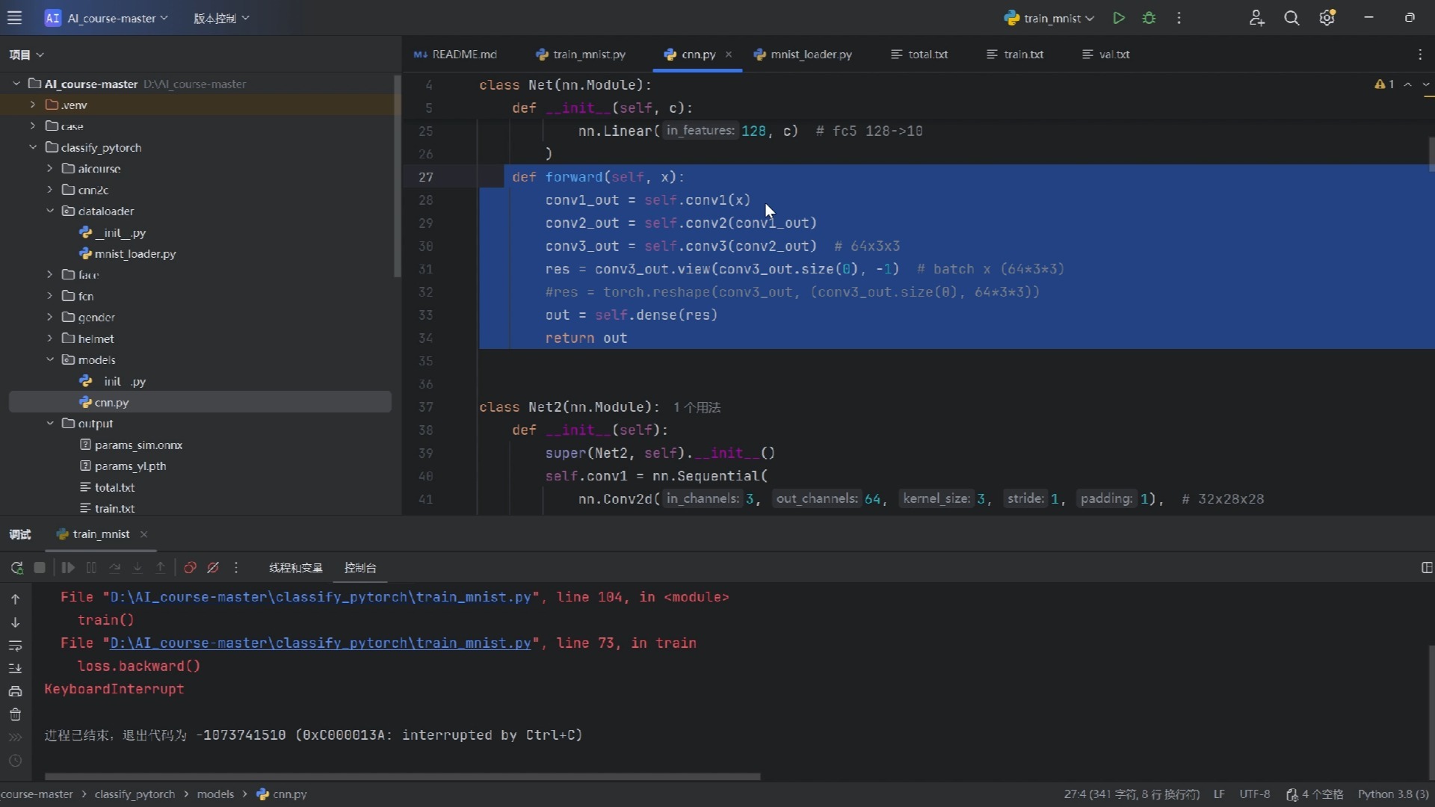1435x807 pixels.
Task: Toggle soft-wrap in the console
Action: tap(15, 646)
